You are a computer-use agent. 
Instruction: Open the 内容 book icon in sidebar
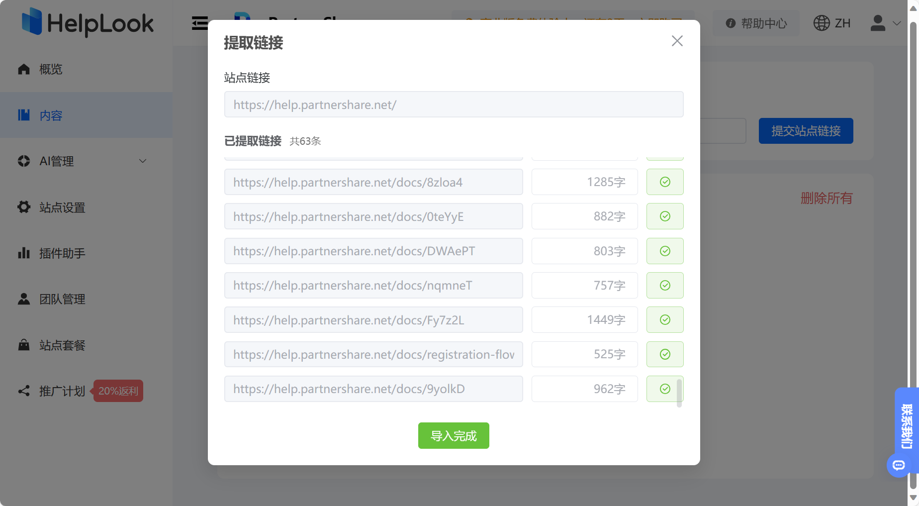pos(23,115)
